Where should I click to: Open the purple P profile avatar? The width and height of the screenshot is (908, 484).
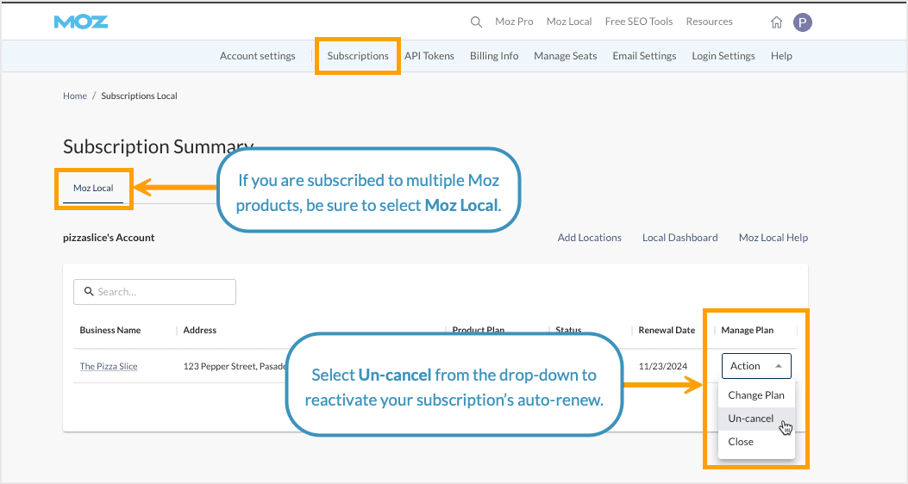tap(803, 22)
